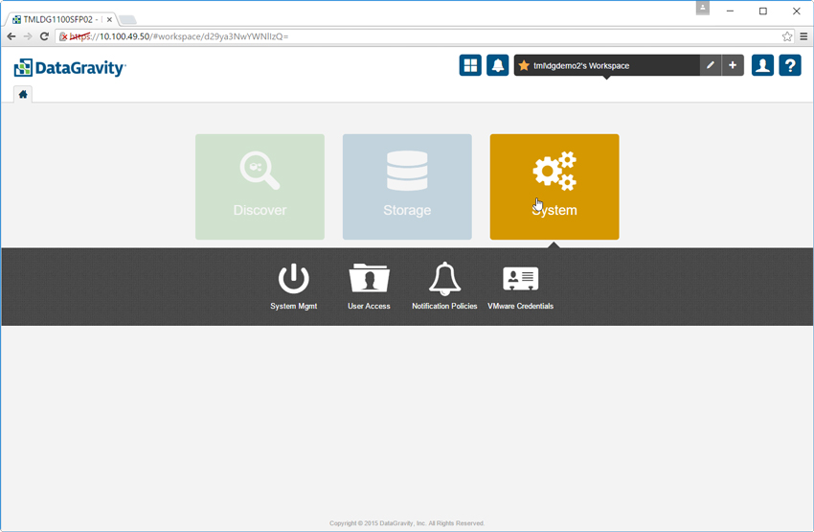Open the Storage tile
The image size is (814, 532).
[407, 187]
